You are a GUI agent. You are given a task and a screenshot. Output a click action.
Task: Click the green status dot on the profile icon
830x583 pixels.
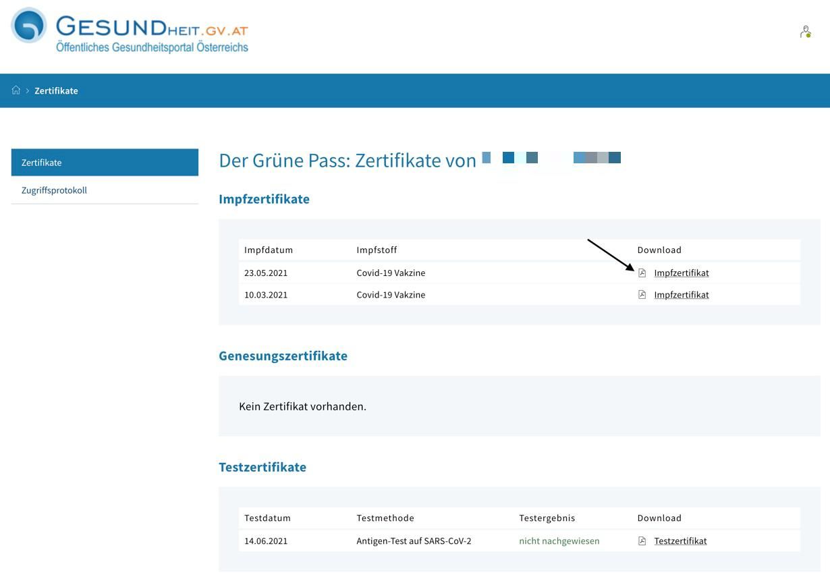click(809, 35)
